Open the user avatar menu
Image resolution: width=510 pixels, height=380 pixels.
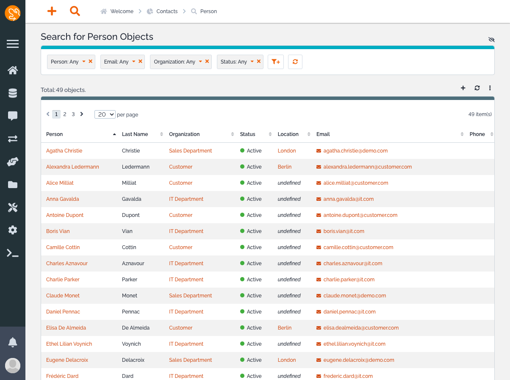(x=13, y=366)
